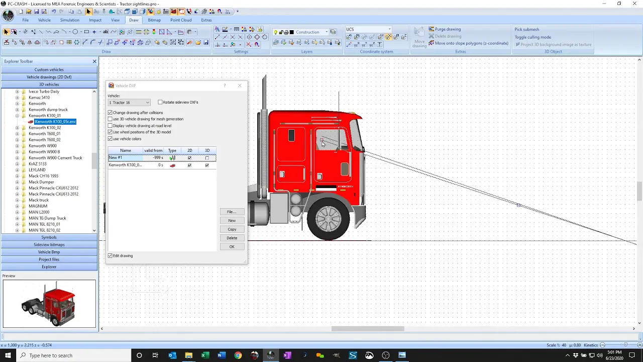
Task: Expand the MAN L2000 tree node
Action: coord(17,212)
